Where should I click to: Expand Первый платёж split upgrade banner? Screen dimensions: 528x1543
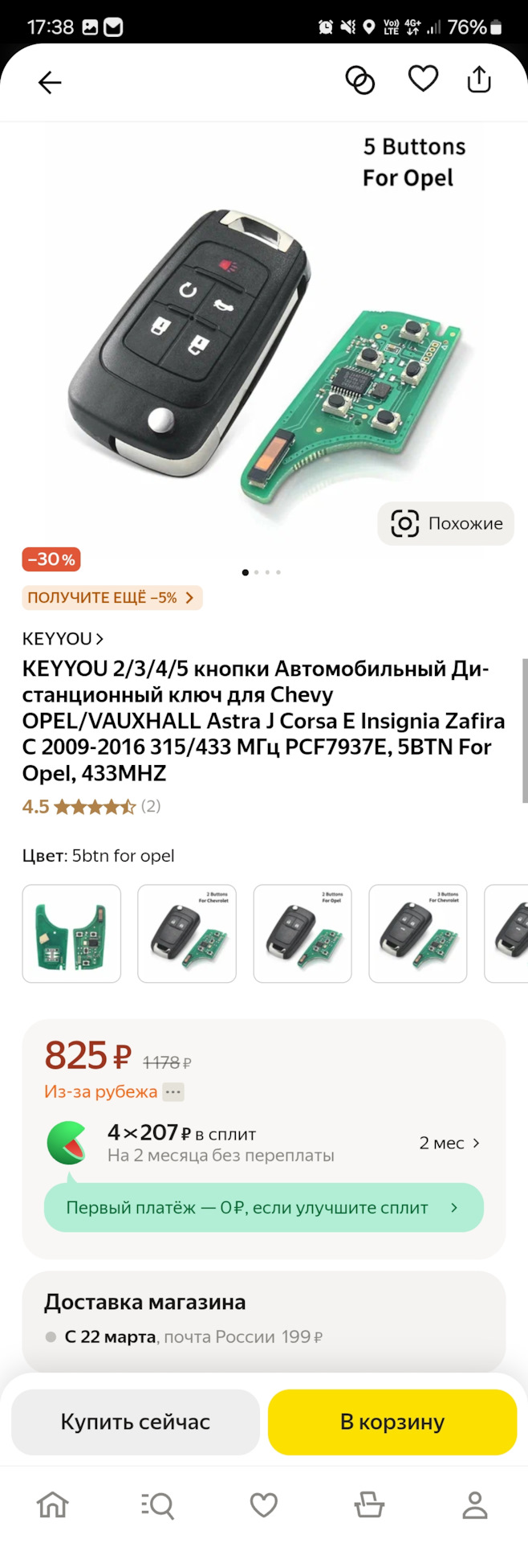tap(263, 1207)
